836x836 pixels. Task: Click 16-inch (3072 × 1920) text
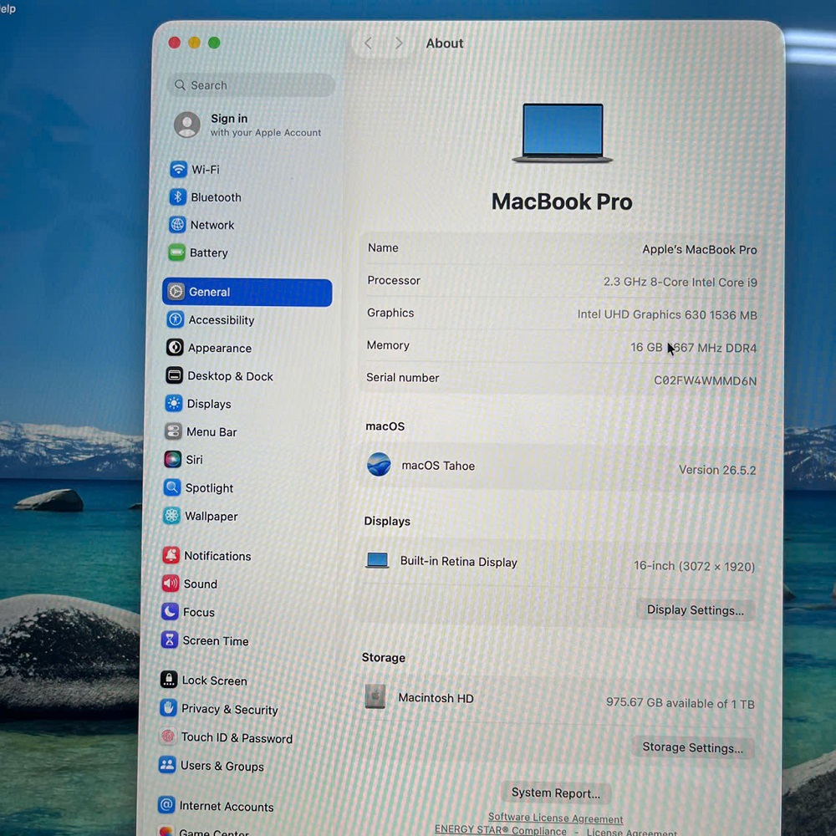[694, 566]
